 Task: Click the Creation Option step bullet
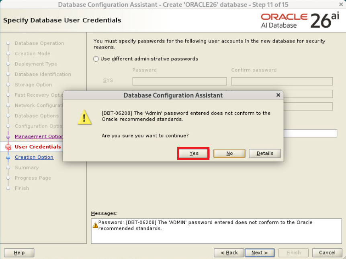coord(8,158)
